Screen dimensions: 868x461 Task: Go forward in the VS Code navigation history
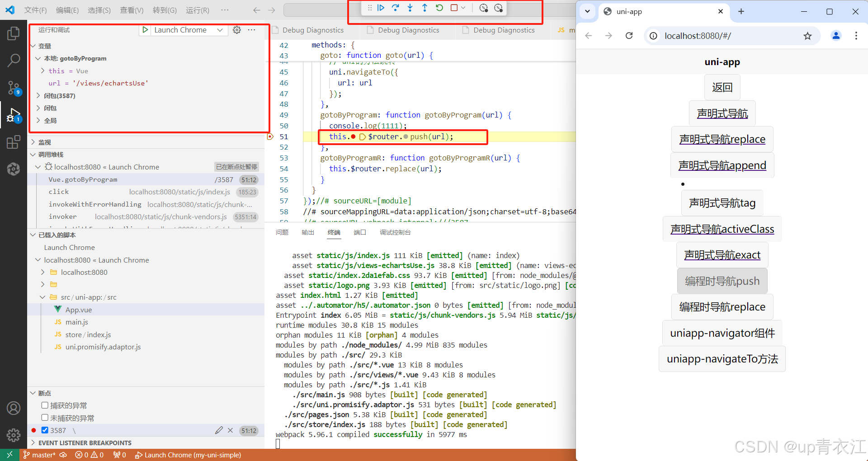pos(271,10)
